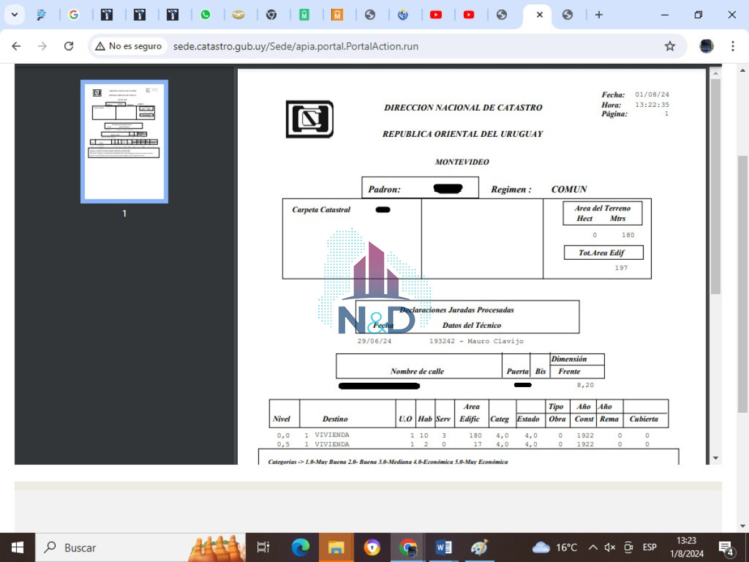Click the 'Padron:' label
The image size is (749, 562).
pos(384,189)
